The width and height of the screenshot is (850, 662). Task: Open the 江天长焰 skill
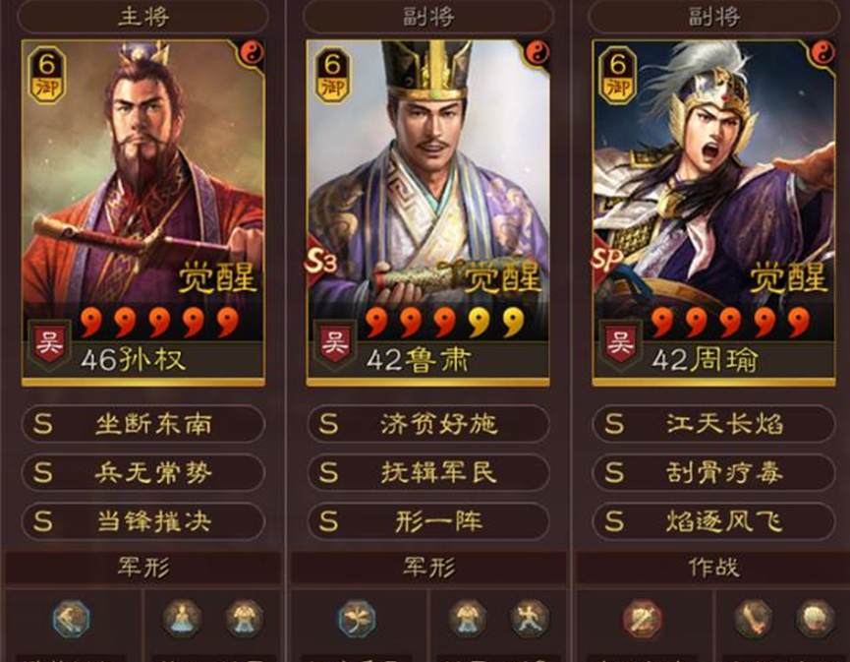coord(713,424)
